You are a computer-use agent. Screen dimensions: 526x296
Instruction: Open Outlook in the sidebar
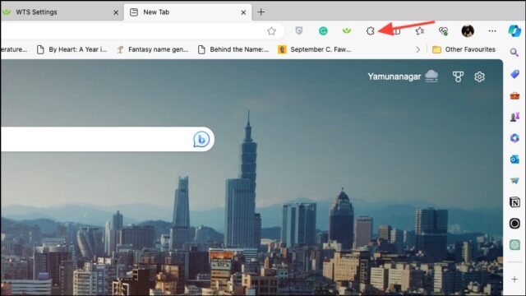(x=514, y=159)
